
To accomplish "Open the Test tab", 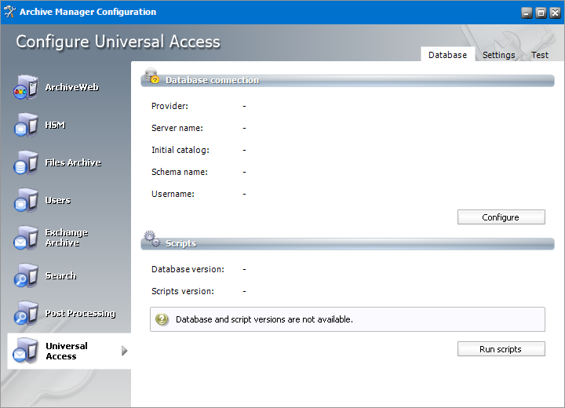I will click(539, 55).
